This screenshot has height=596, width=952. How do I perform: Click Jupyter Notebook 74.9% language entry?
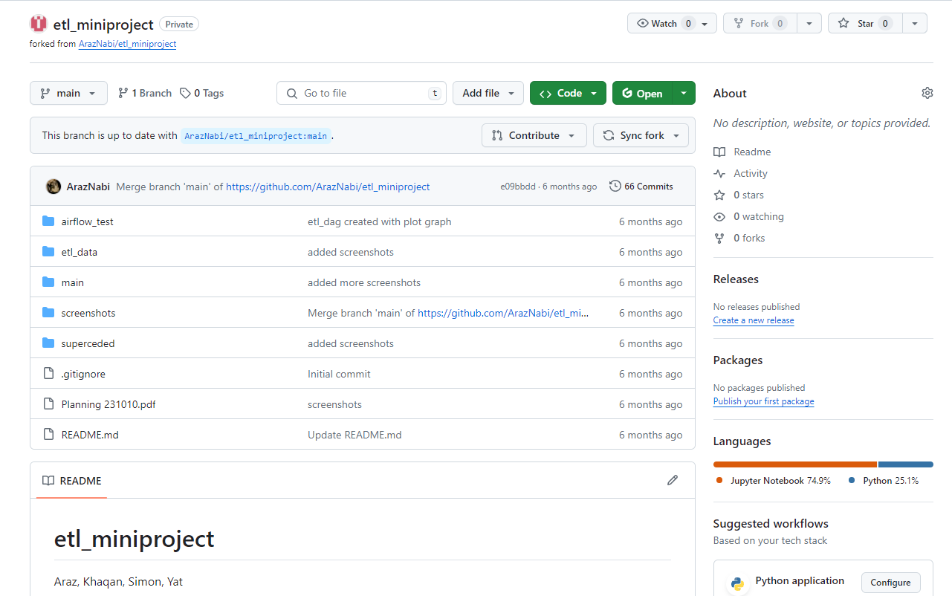(773, 481)
